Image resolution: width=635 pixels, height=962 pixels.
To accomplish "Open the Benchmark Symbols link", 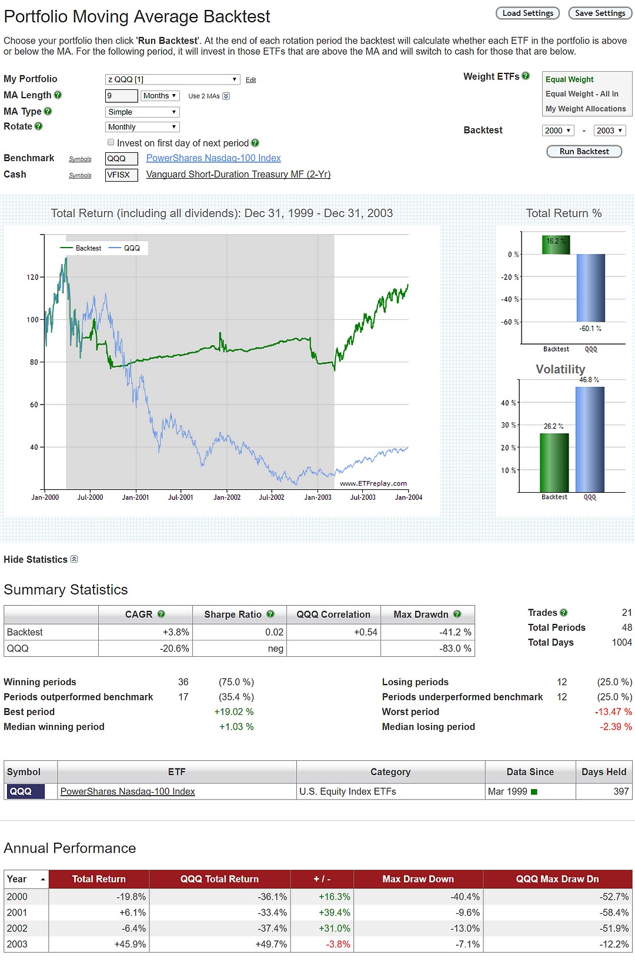I will [x=80, y=159].
